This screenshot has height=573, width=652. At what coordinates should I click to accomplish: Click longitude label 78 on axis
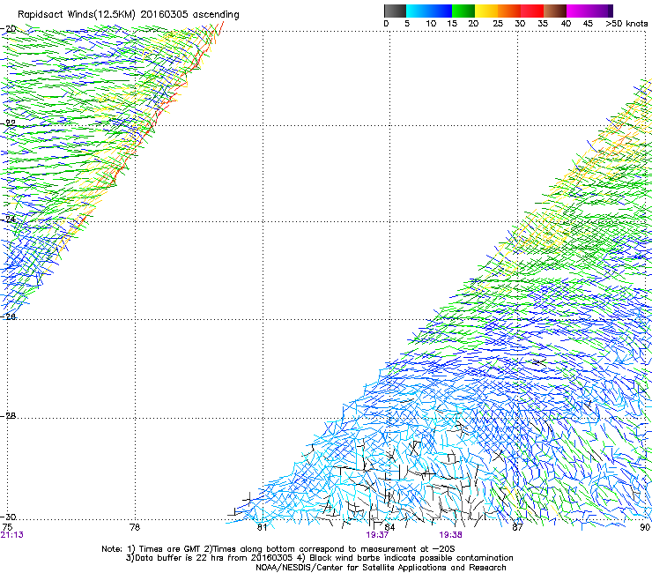click(135, 527)
